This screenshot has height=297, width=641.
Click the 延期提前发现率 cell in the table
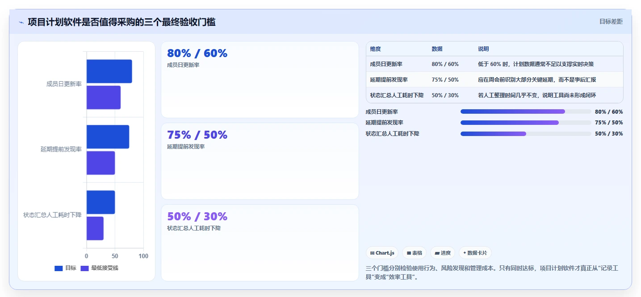[389, 80]
